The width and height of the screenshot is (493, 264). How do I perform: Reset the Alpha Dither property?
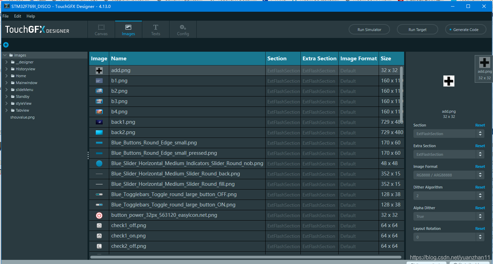point(480,208)
